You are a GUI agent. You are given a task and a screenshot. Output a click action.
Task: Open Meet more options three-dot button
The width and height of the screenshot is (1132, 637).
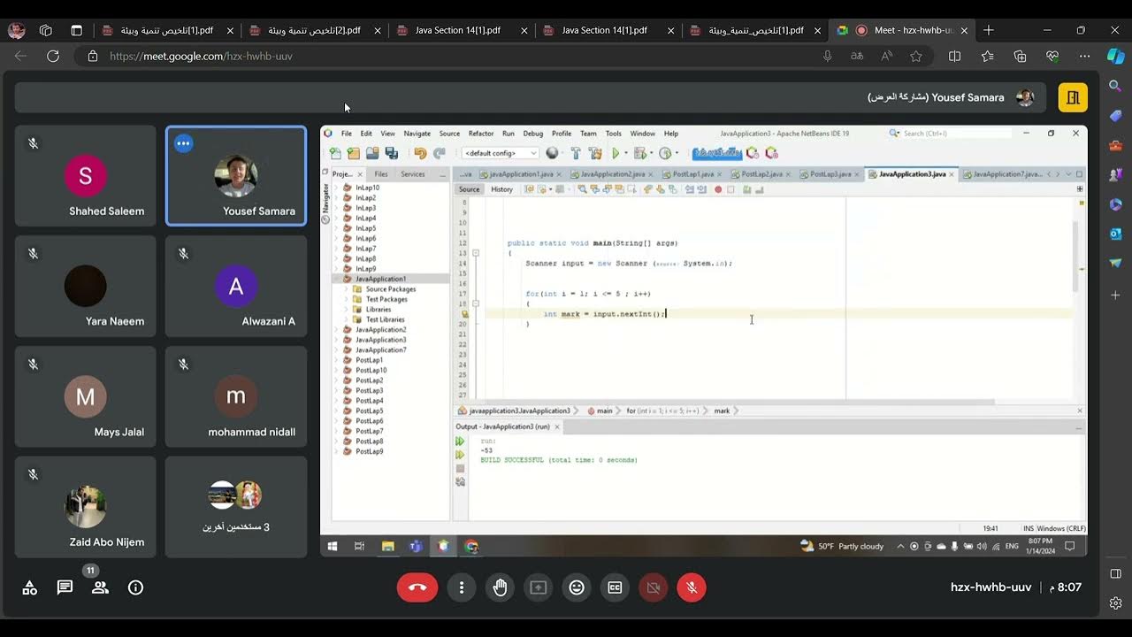(462, 587)
